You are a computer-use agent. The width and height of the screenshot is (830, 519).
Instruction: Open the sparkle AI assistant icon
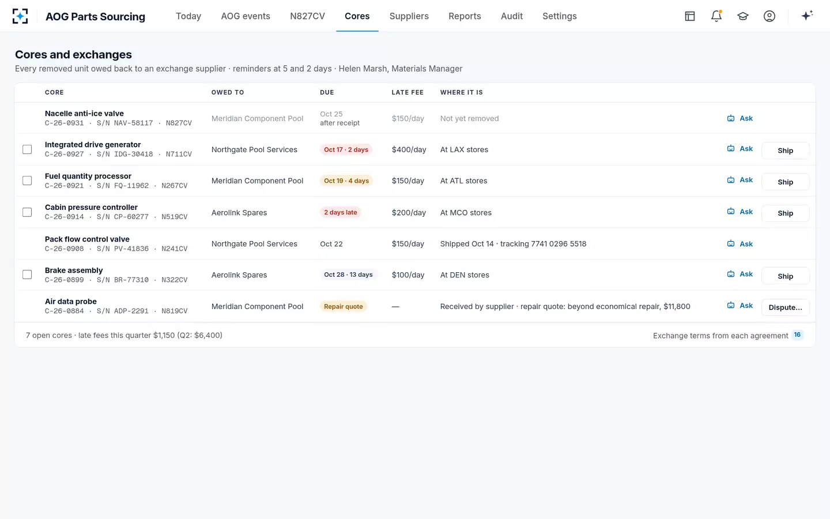point(807,16)
